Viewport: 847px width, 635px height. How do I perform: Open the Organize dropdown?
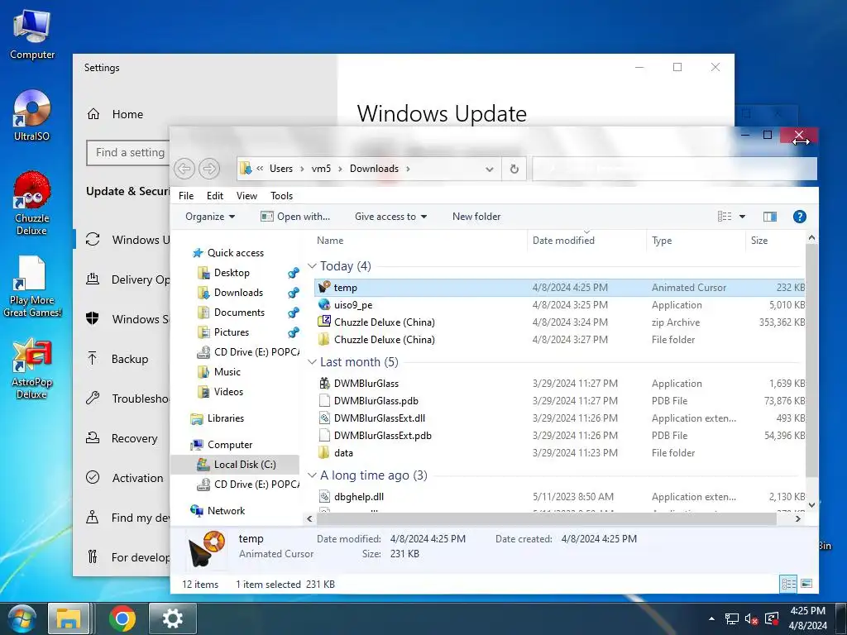pyautogui.click(x=209, y=217)
